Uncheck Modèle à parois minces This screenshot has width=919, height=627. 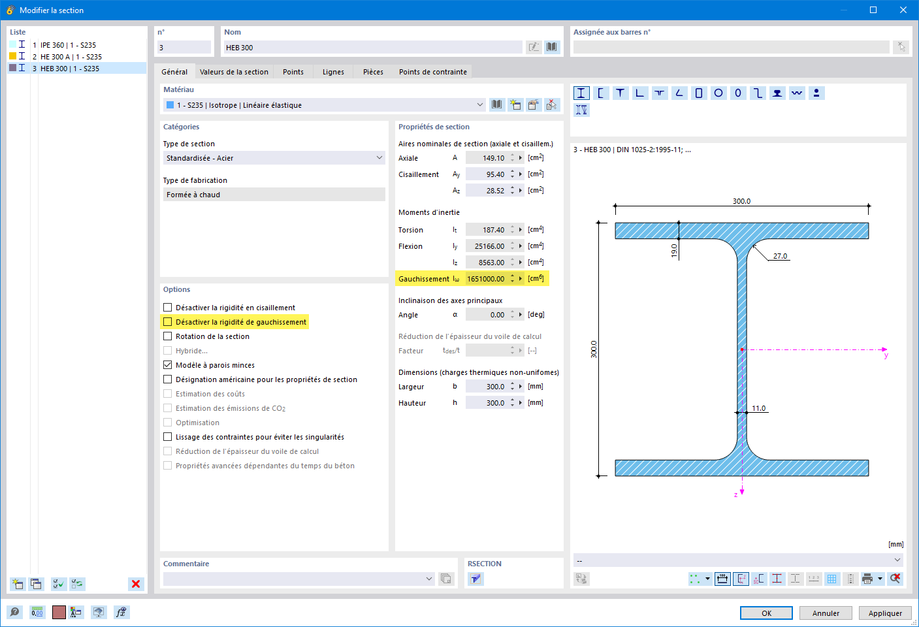168,365
